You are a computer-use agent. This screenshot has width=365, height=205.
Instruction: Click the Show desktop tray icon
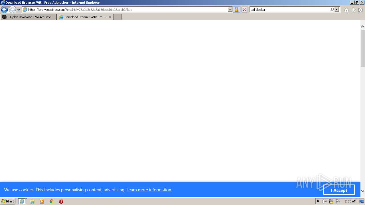pyautogui.click(x=362, y=201)
